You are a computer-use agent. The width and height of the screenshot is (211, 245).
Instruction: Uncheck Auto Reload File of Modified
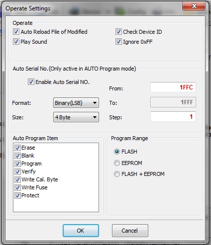[x=16, y=32]
